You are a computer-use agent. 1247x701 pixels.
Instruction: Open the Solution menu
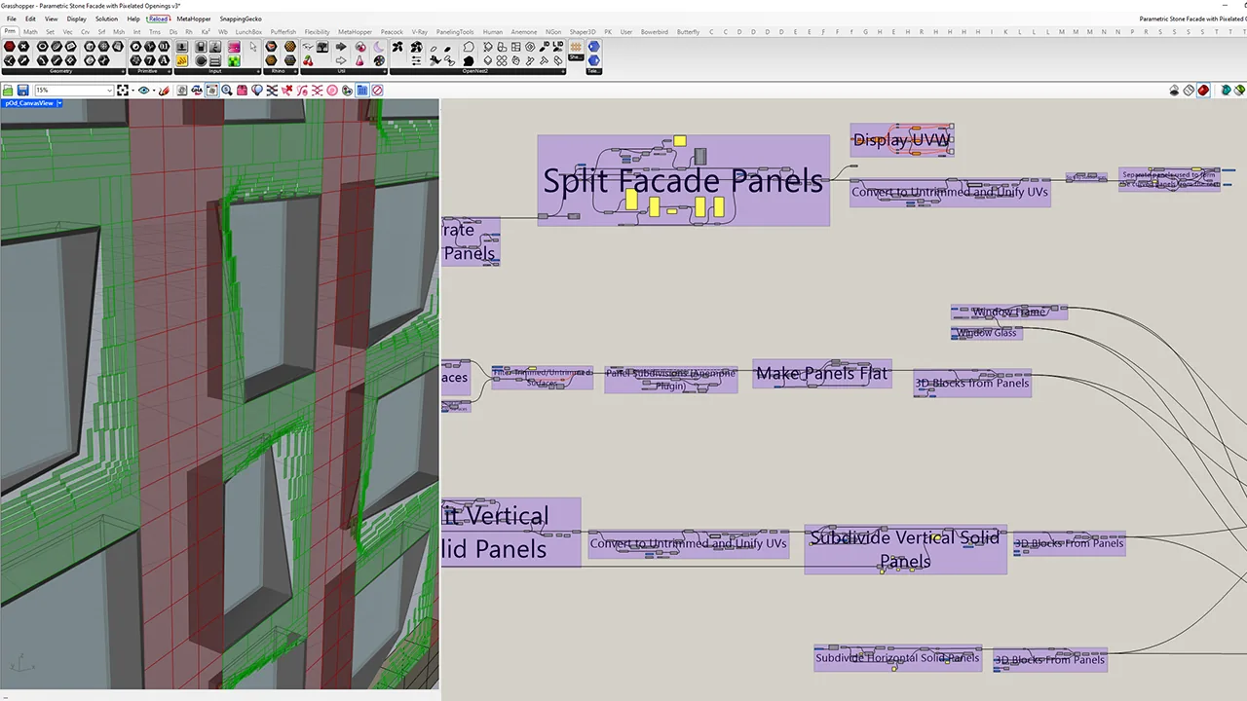[x=106, y=18]
